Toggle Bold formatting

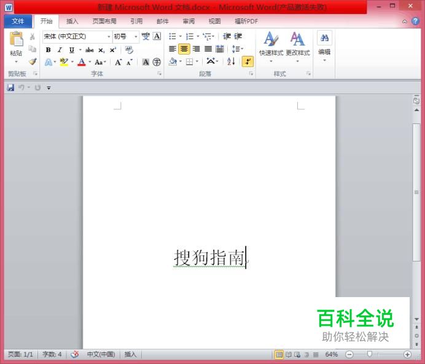(49, 50)
